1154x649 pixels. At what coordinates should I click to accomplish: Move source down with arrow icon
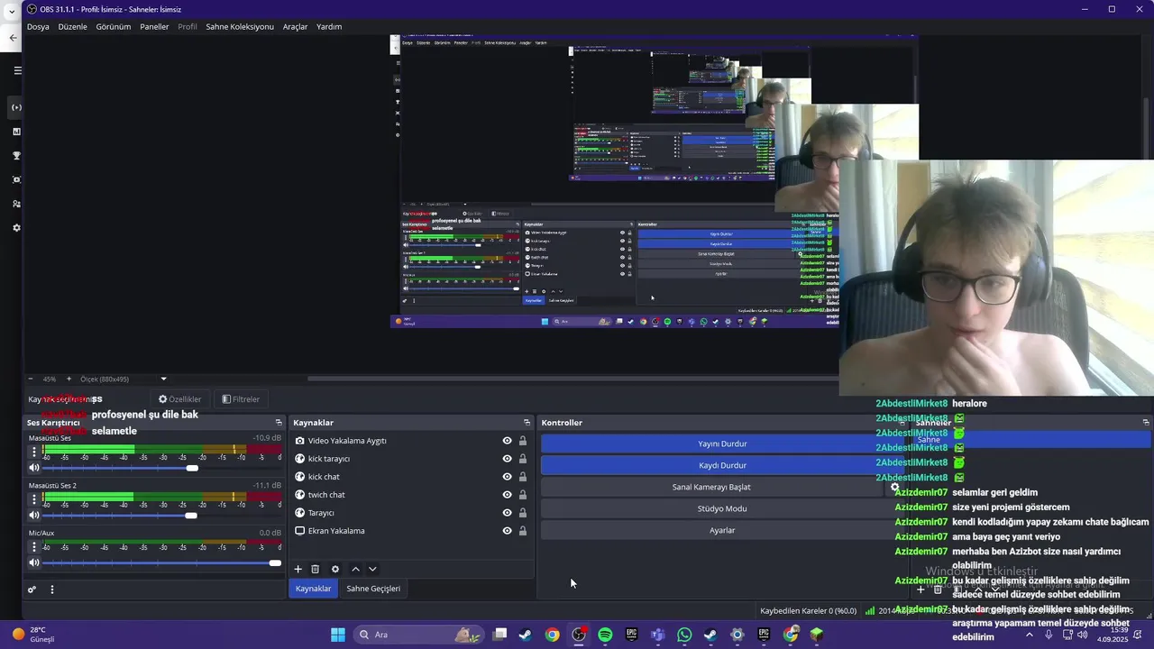pos(372,569)
